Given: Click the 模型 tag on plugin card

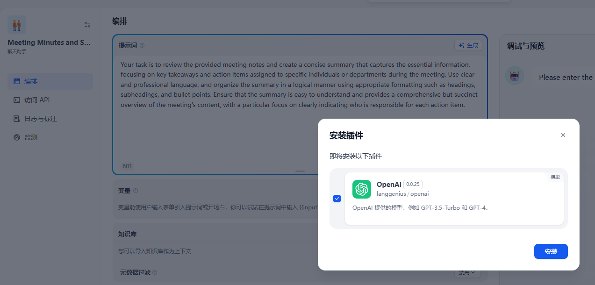Looking at the screenshot, I should tap(555, 177).
